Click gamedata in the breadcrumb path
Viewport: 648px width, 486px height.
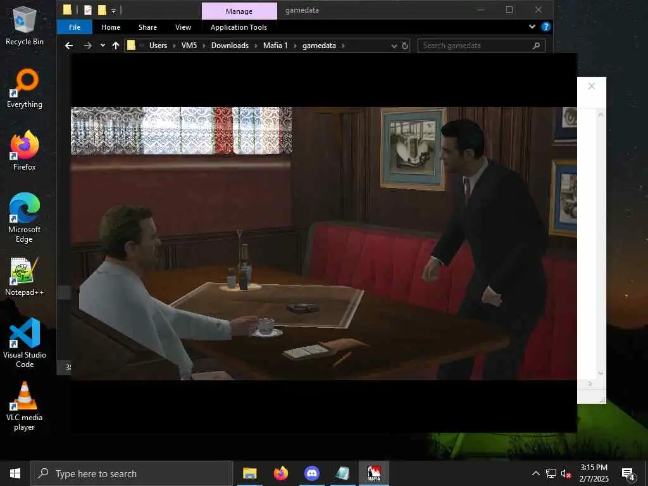tap(319, 46)
